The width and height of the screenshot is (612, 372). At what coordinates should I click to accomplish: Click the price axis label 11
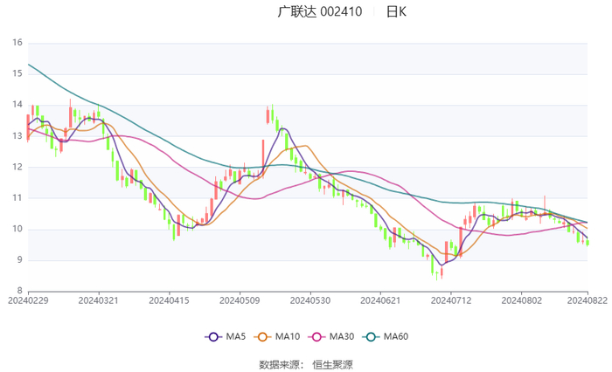[17, 197]
